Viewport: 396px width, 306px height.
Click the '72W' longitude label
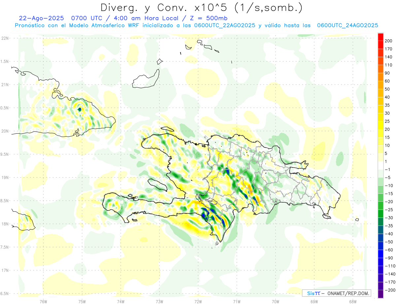coord(198,301)
